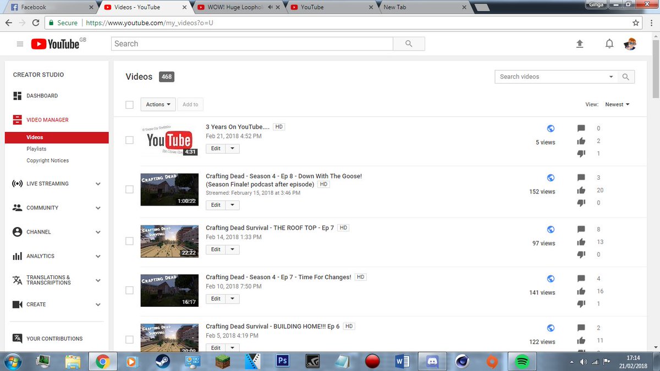Expand the Create section

pyautogui.click(x=98, y=304)
